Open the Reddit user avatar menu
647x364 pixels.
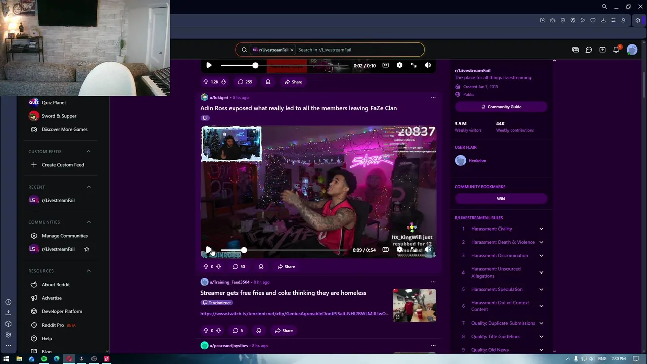click(x=632, y=50)
